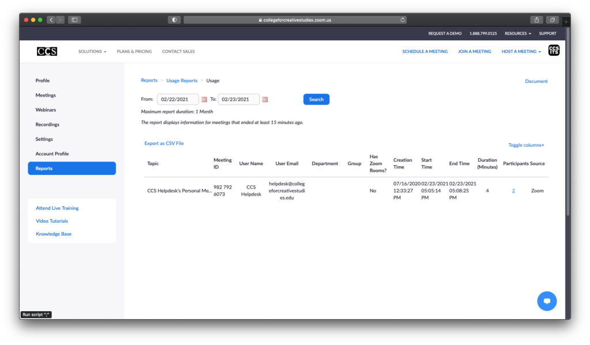Click the Safari share icon
This screenshot has width=590, height=345.
click(x=538, y=20)
